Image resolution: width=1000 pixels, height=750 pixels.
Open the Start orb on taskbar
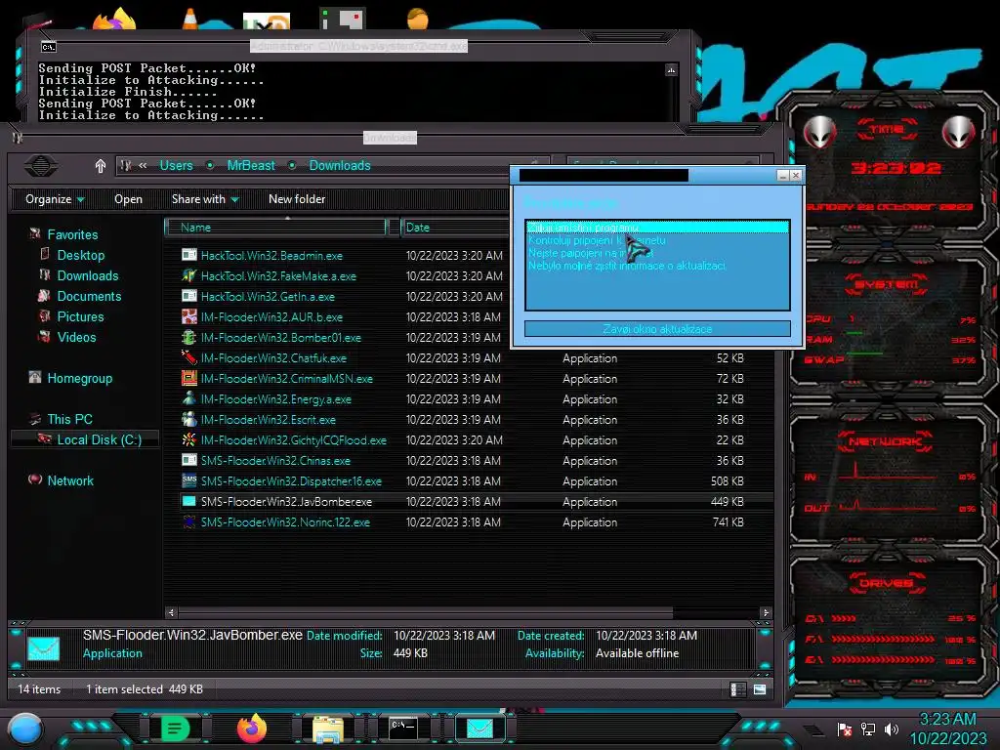point(25,729)
